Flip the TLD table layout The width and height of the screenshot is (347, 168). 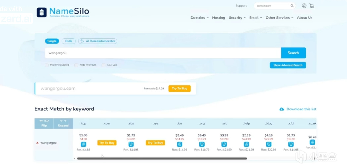(44, 123)
